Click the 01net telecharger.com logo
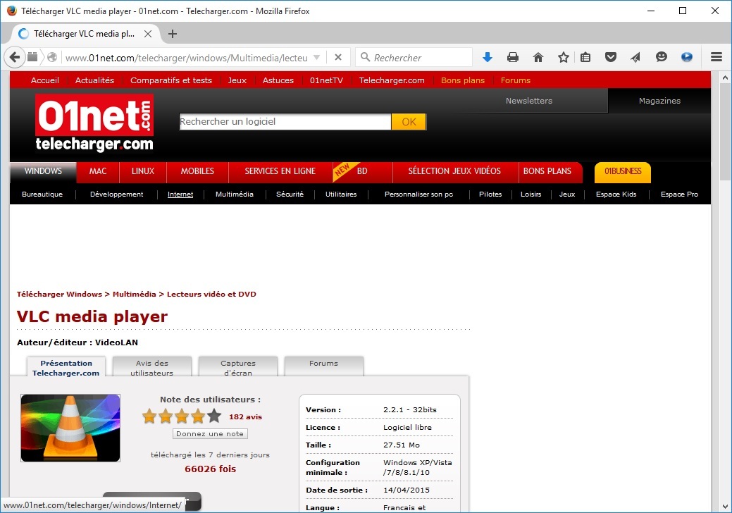Image resolution: width=732 pixels, height=513 pixels. coord(94,123)
